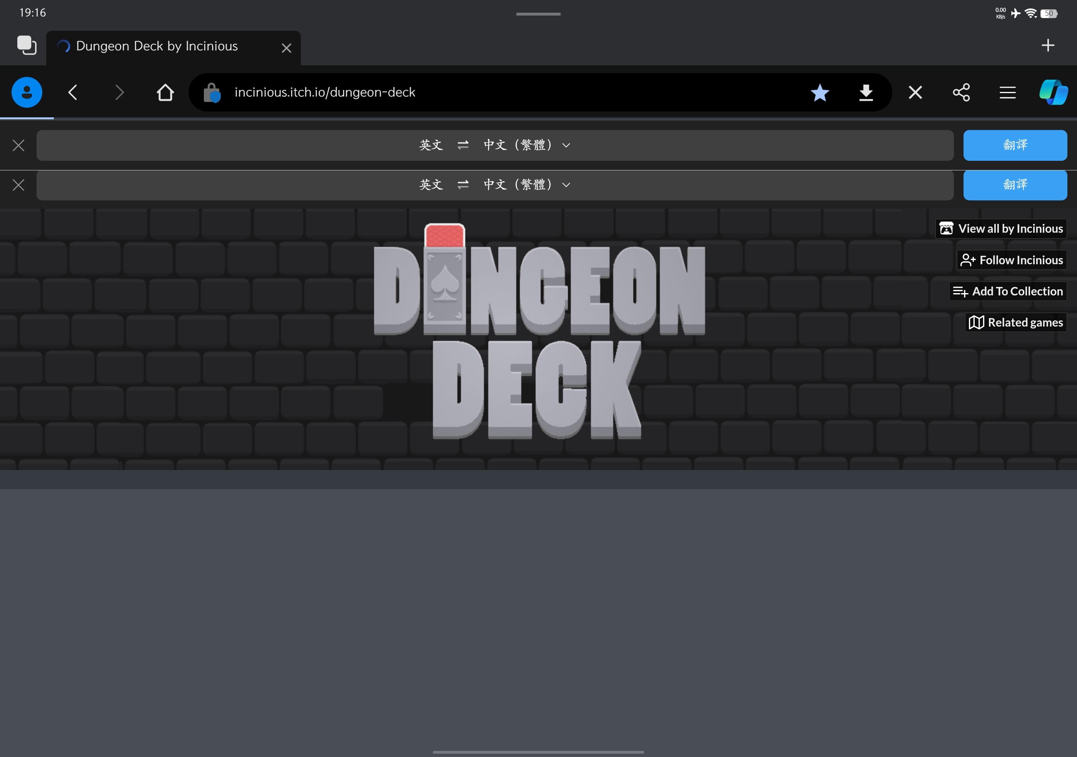This screenshot has height=757, width=1077.
Task: Open the blue profile avatar
Action: click(27, 92)
